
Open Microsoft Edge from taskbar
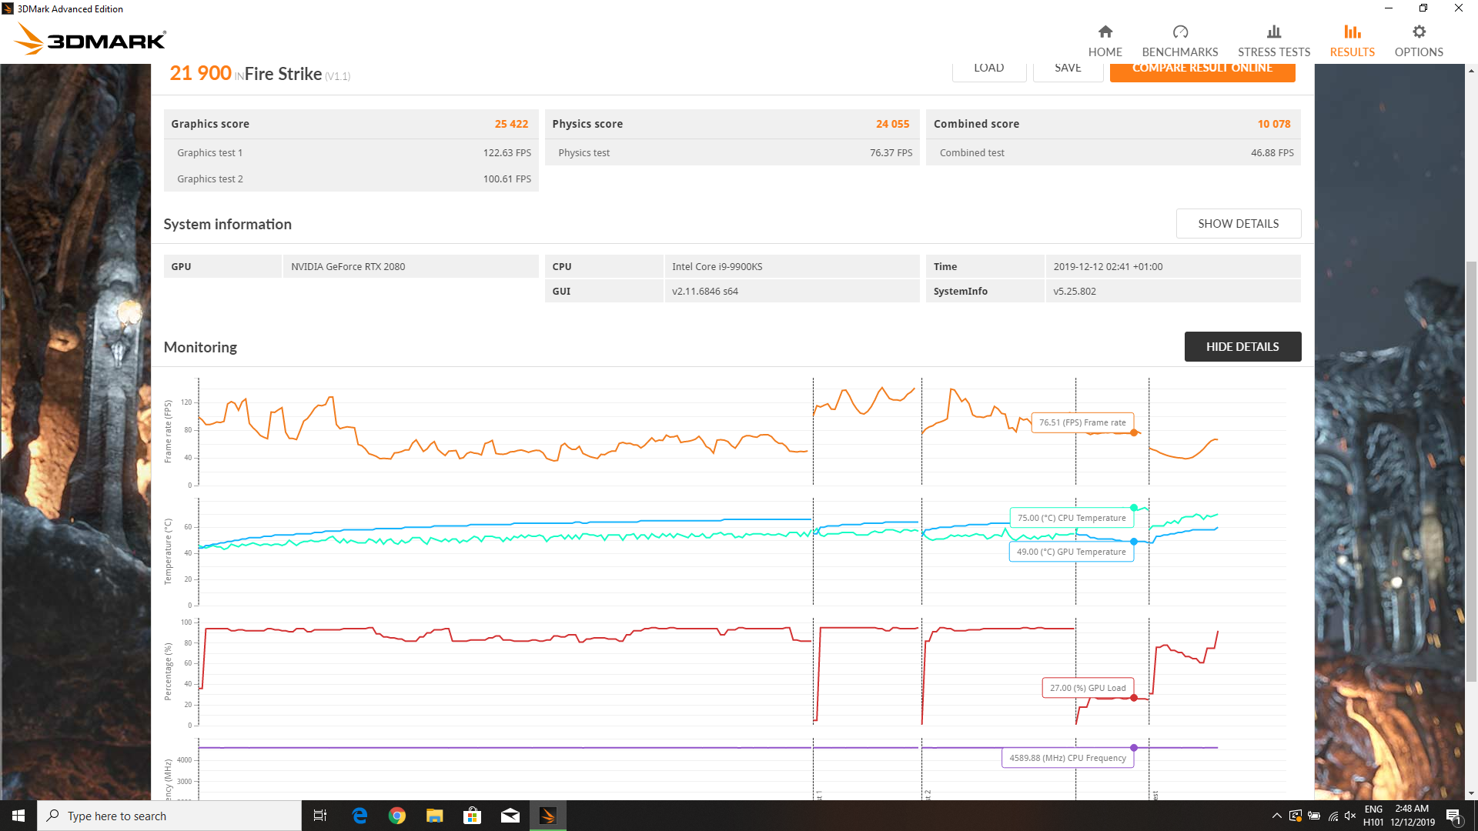point(359,816)
